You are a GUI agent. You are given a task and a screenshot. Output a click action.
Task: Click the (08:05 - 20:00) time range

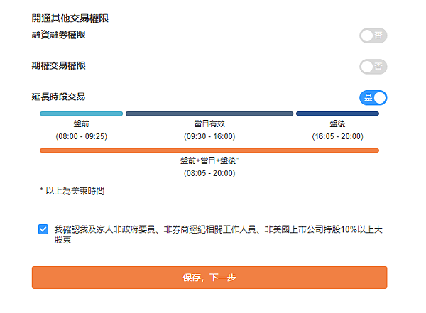click(x=209, y=172)
